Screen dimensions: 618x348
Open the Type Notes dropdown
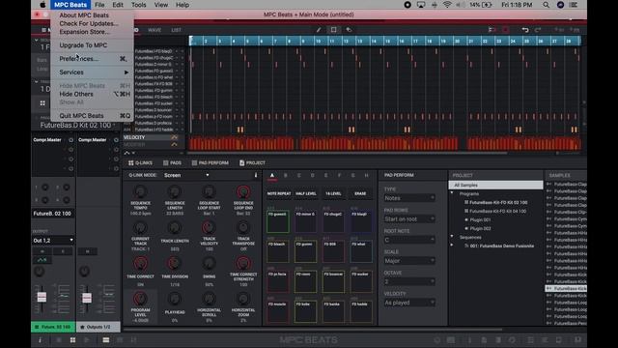coord(409,198)
